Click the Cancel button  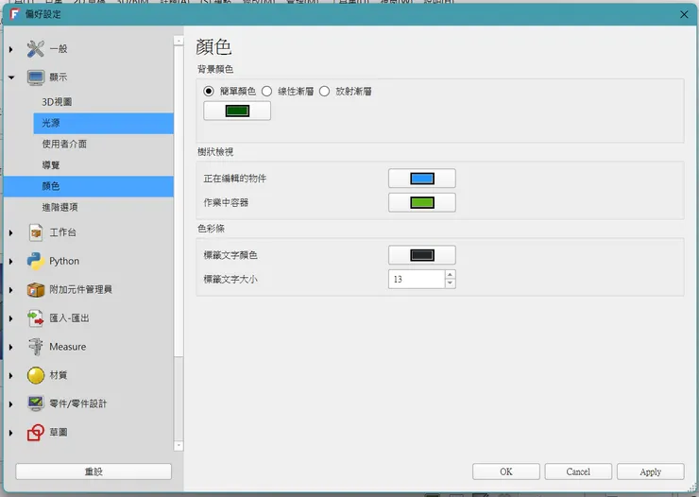[x=578, y=471]
